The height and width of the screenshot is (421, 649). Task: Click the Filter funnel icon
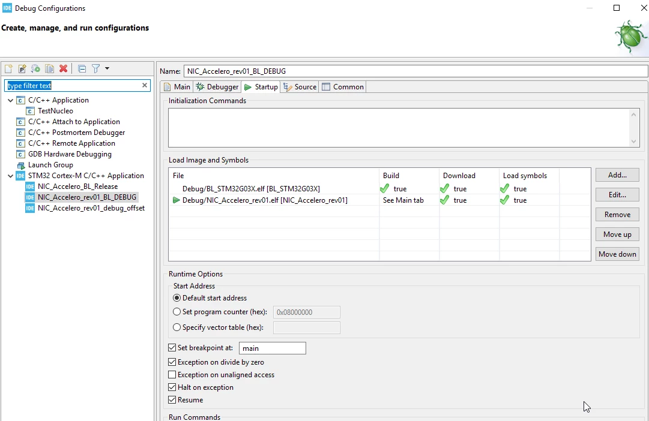[95, 68]
